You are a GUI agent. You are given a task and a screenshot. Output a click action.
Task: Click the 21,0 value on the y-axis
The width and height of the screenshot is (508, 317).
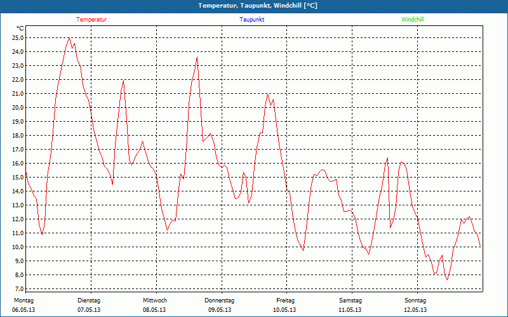tap(18, 93)
